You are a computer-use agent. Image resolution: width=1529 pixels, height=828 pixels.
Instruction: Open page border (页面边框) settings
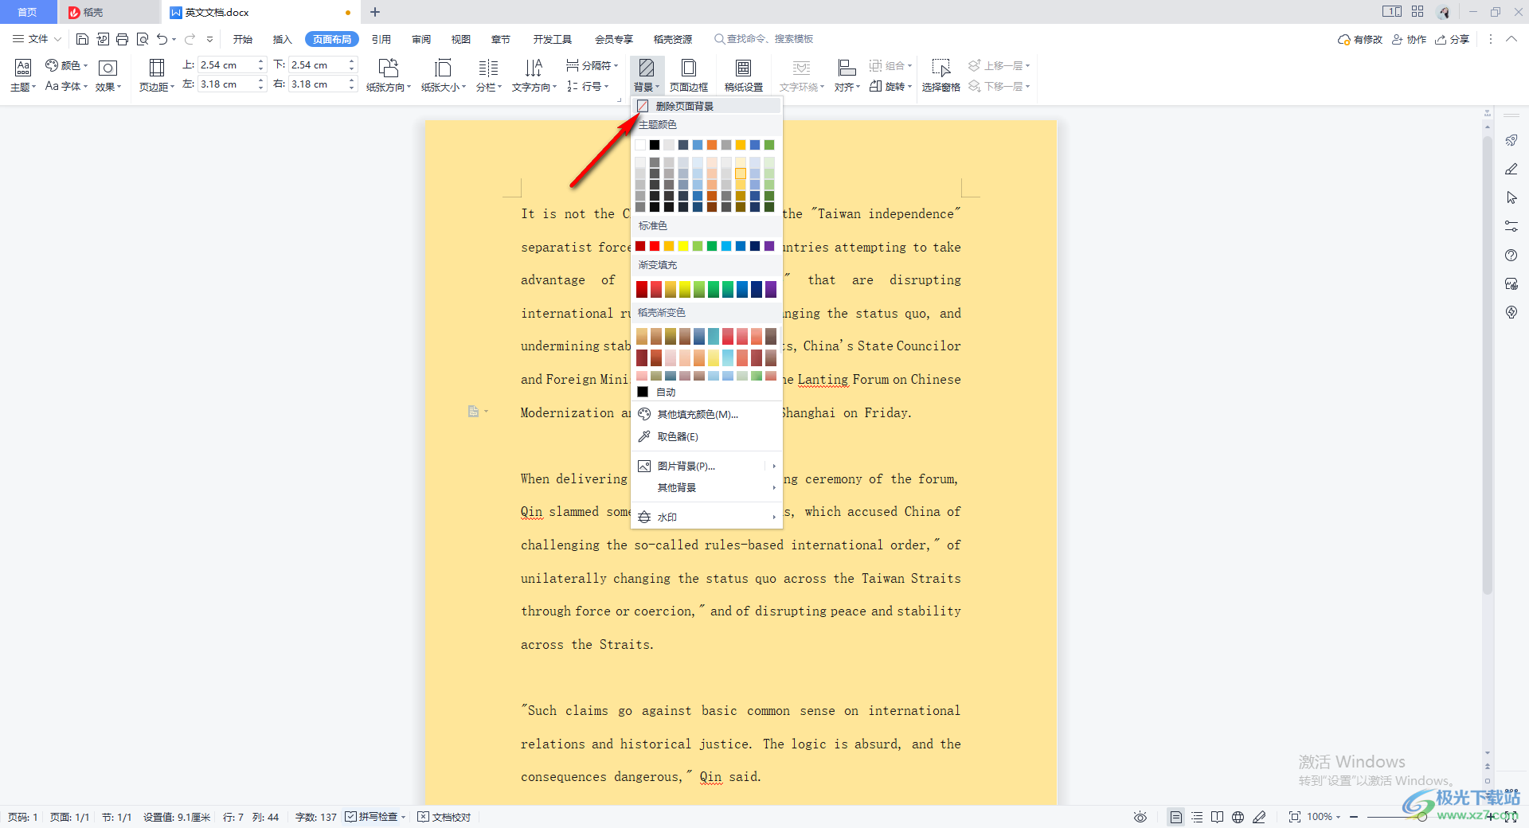(689, 75)
